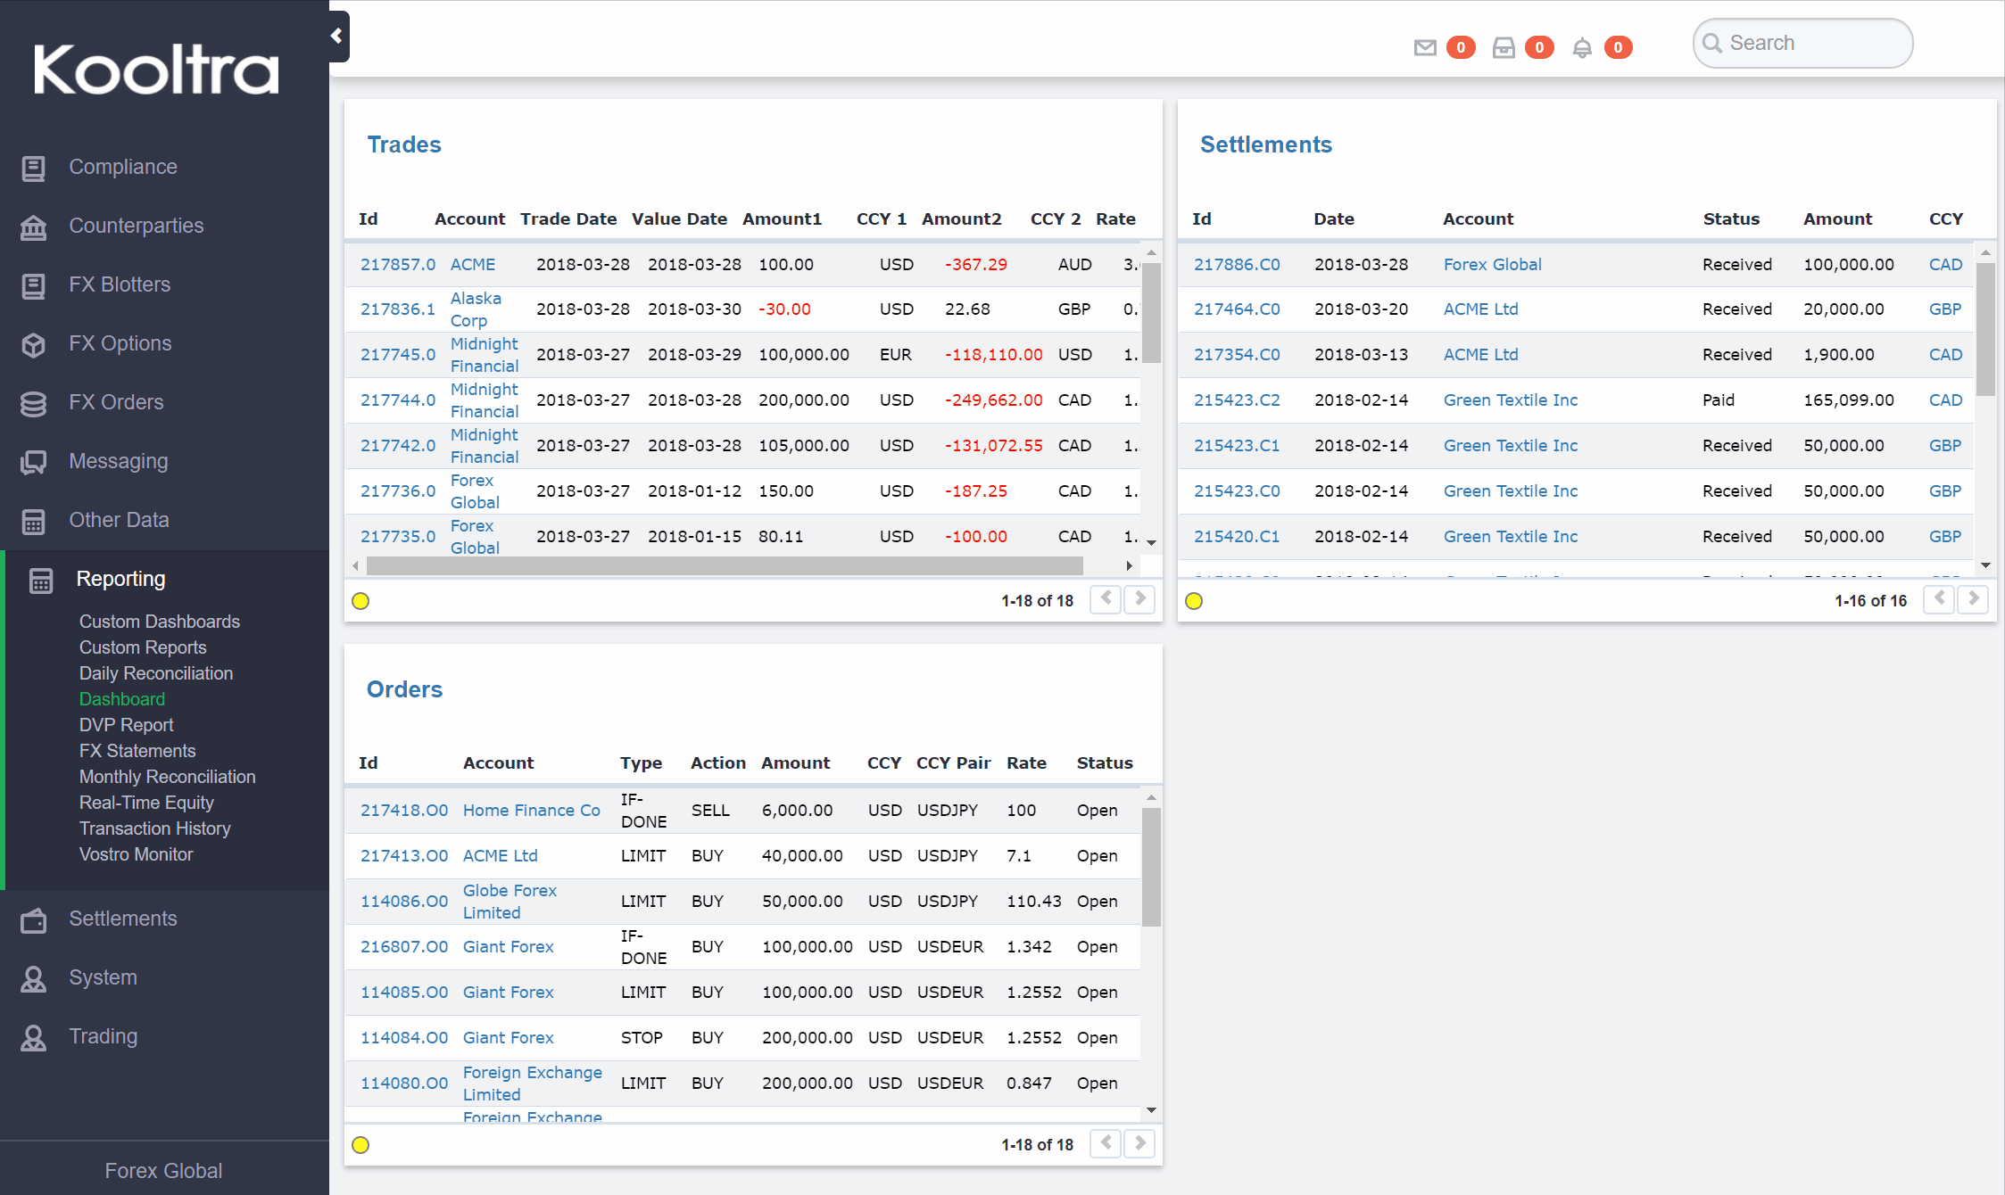Click the Settlements vertical scrollbar thumb
This screenshot has height=1195, width=2005.
[x=1985, y=328]
